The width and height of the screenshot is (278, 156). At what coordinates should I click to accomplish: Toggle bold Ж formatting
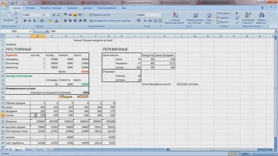25,21
